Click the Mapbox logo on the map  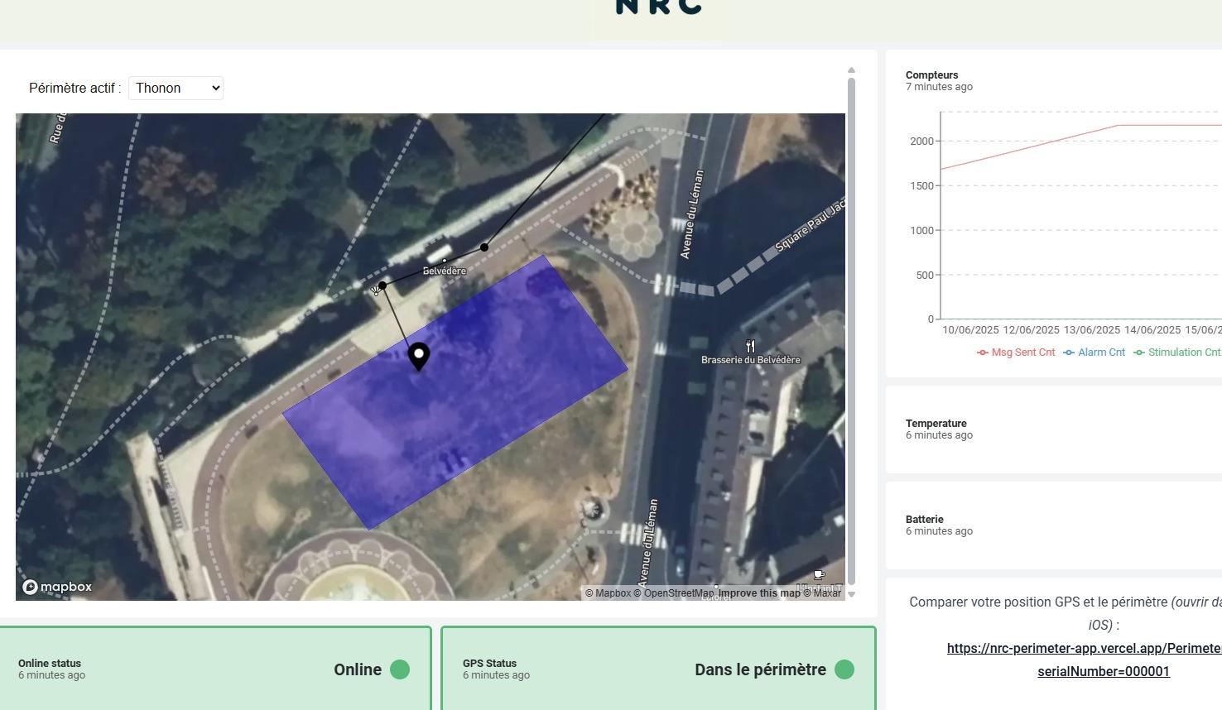click(57, 587)
